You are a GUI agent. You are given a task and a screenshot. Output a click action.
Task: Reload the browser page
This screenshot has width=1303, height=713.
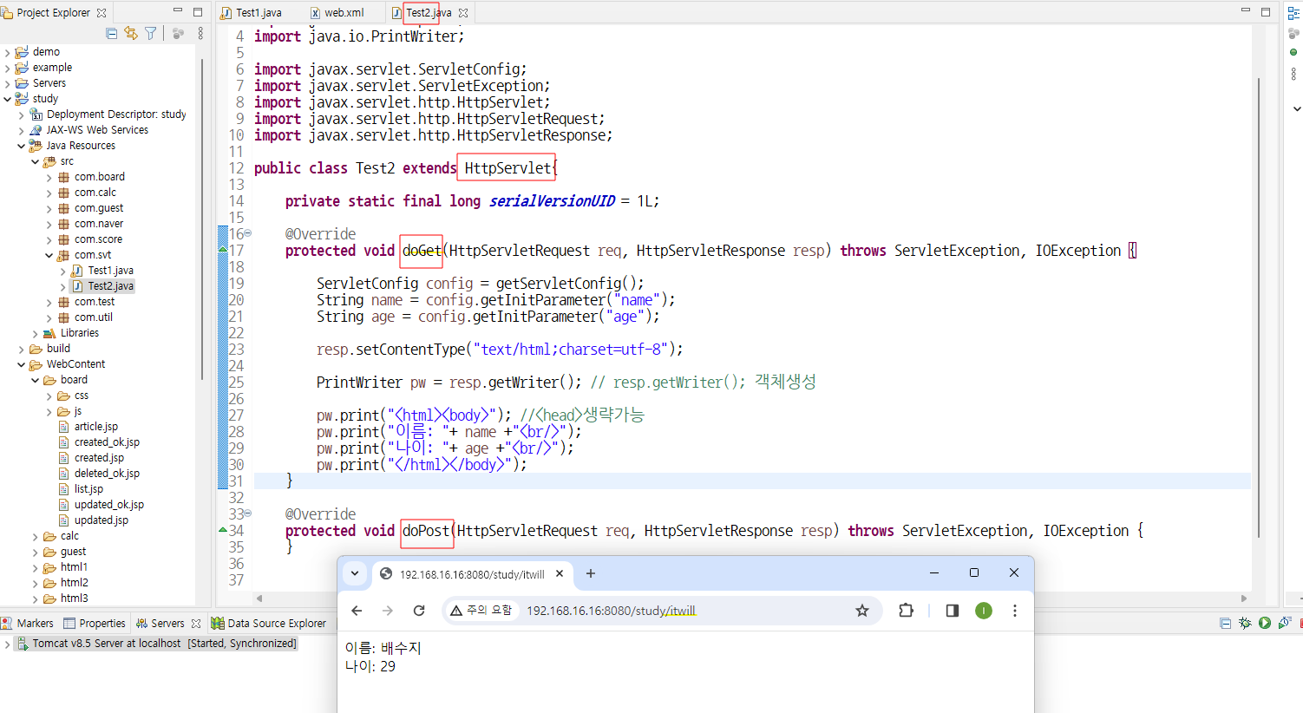click(419, 611)
